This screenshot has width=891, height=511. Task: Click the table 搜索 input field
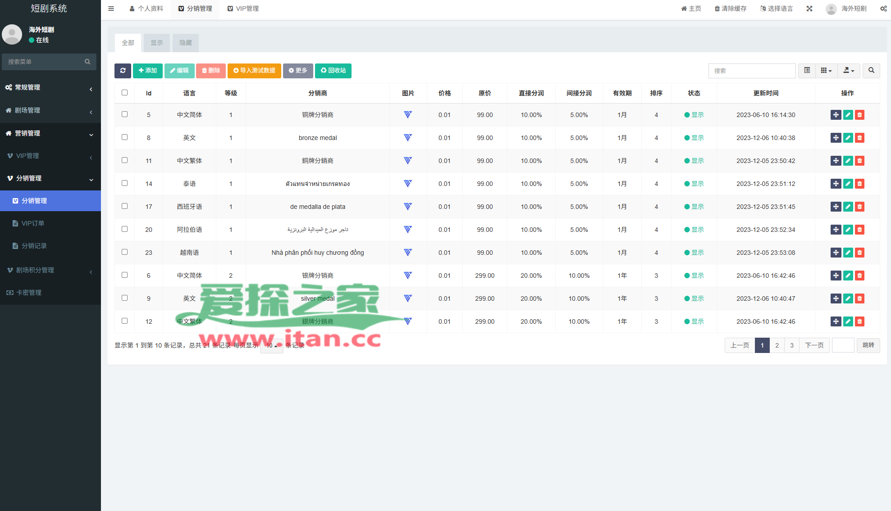point(751,71)
